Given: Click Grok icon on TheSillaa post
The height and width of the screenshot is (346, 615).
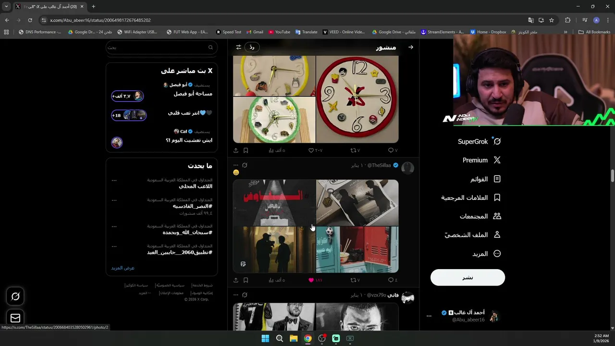Looking at the screenshot, I should (245, 165).
